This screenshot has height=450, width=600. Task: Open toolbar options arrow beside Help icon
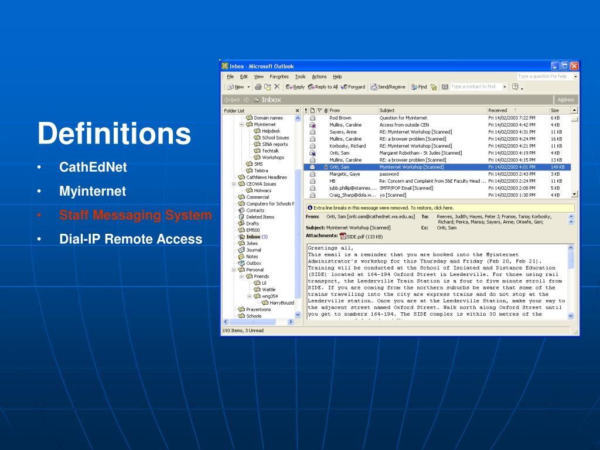[522, 88]
